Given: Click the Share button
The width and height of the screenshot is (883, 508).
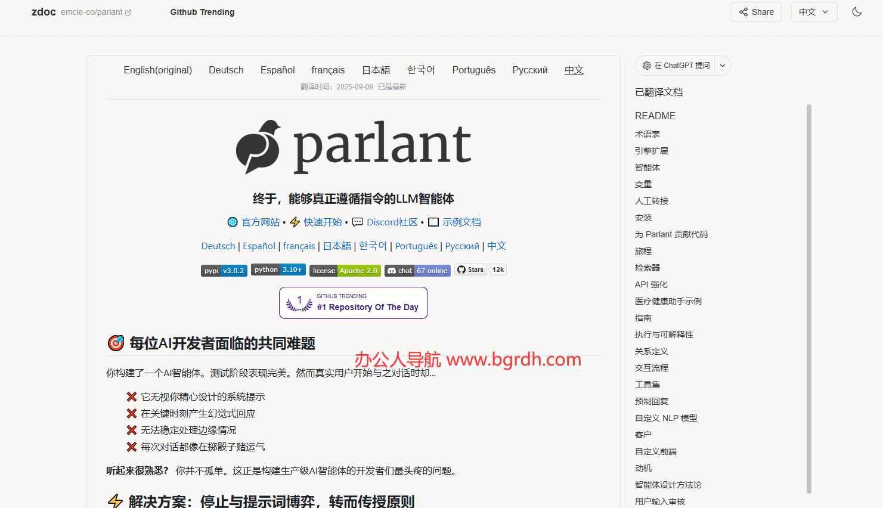Looking at the screenshot, I should point(756,11).
